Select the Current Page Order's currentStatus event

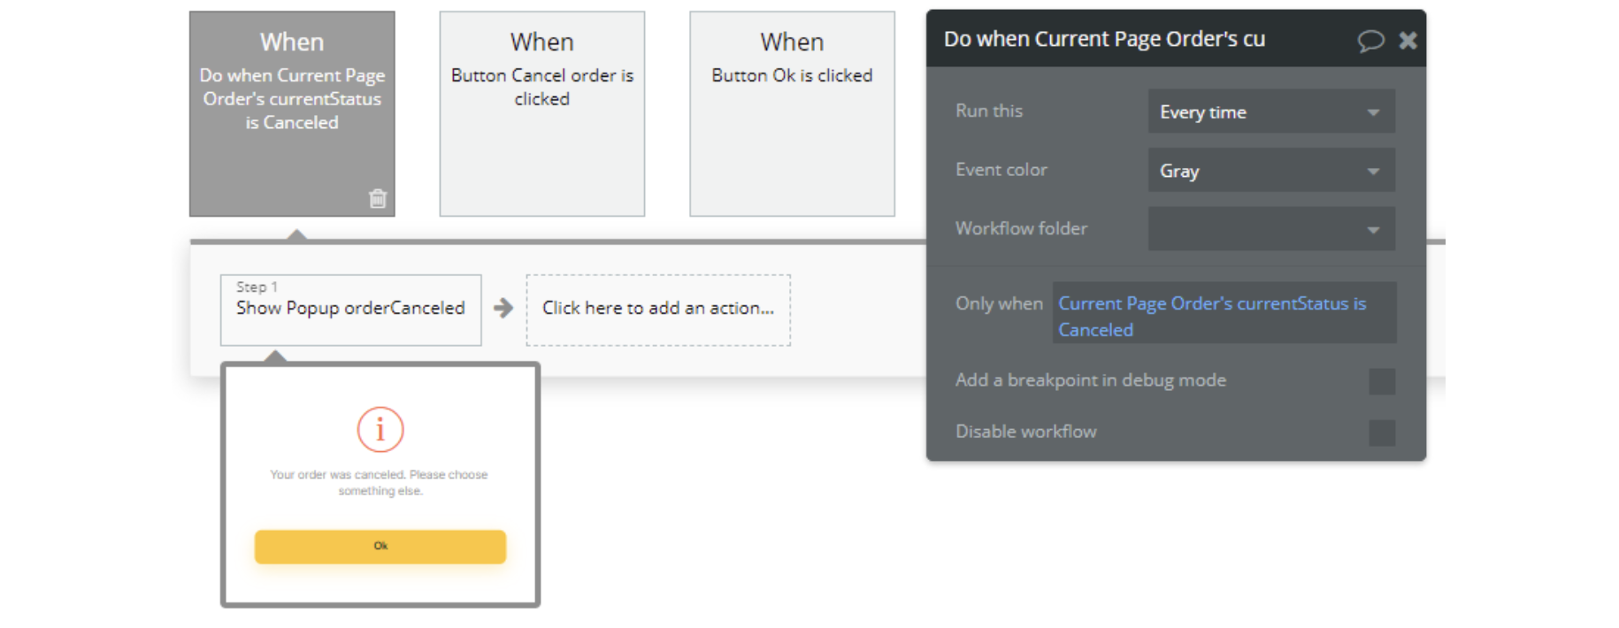coord(292,113)
